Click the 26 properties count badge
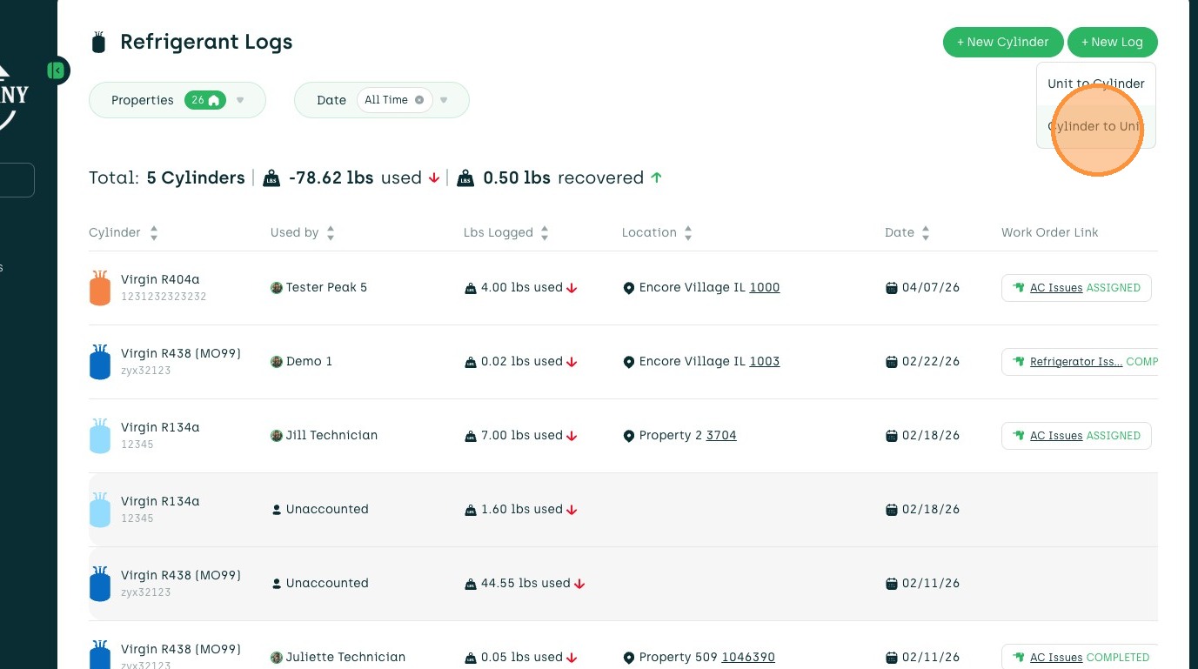 pyautogui.click(x=204, y=100)
